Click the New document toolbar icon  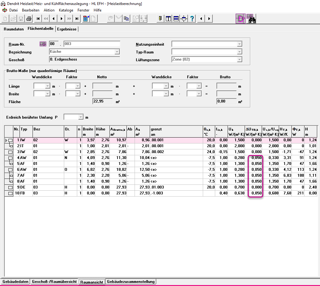5,19
